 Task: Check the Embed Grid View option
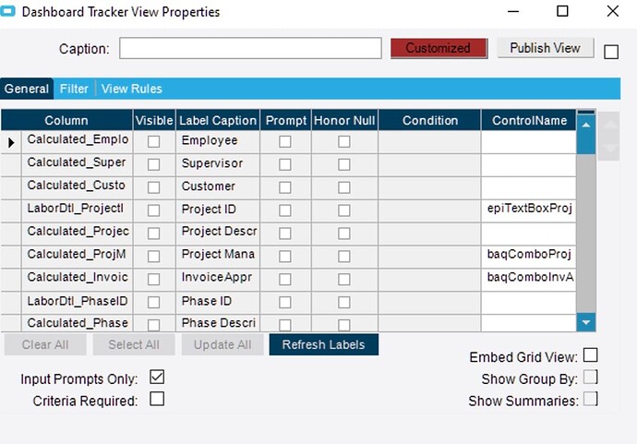(x=591, y=356)
